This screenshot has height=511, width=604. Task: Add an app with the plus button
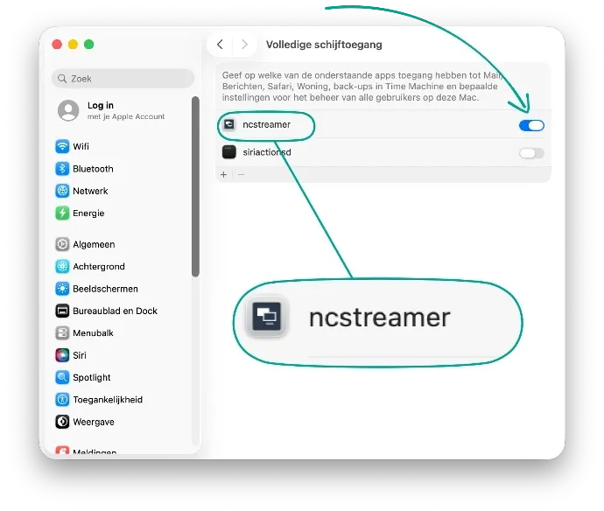coord(224,175)
